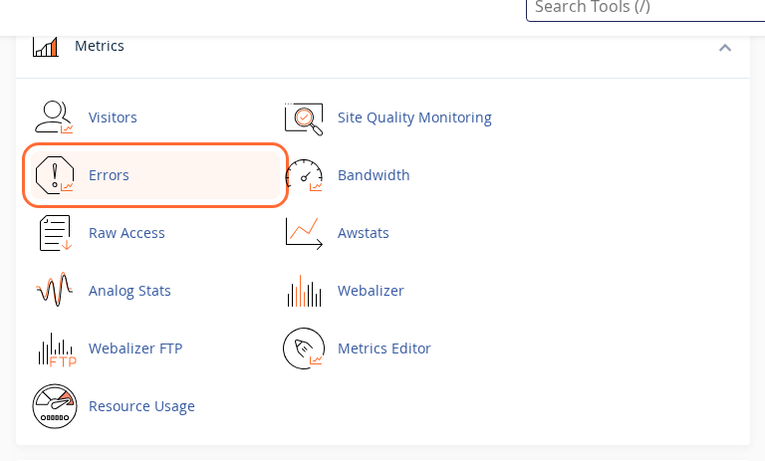This screenshot has height=461, width=765.
Task: Select the Analog Stats waveform icon
Action: coord(54,291)
